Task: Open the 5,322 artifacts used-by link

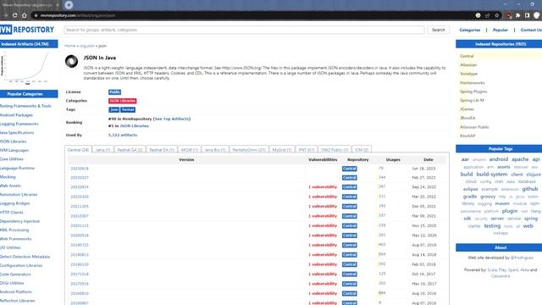Action: (123, 135)
